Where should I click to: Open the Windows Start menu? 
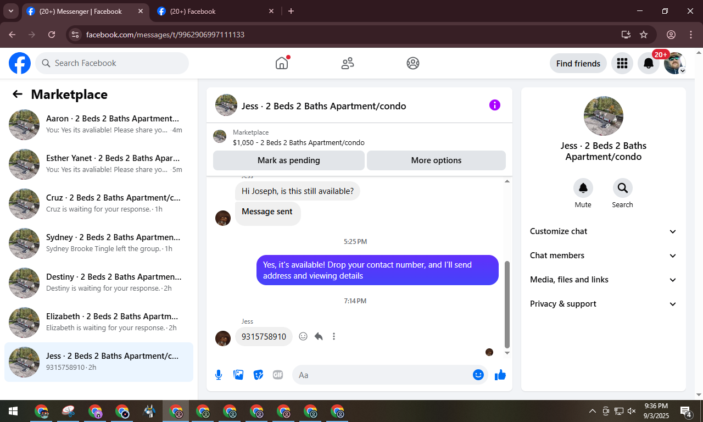click(x=13, y=411)
